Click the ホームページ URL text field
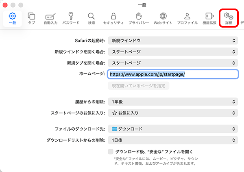This screenshot has width=244, height=172. pyautogui.click(x=173, y=74)
